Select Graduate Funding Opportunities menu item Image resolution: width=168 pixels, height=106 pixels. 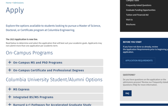(141, 10)
